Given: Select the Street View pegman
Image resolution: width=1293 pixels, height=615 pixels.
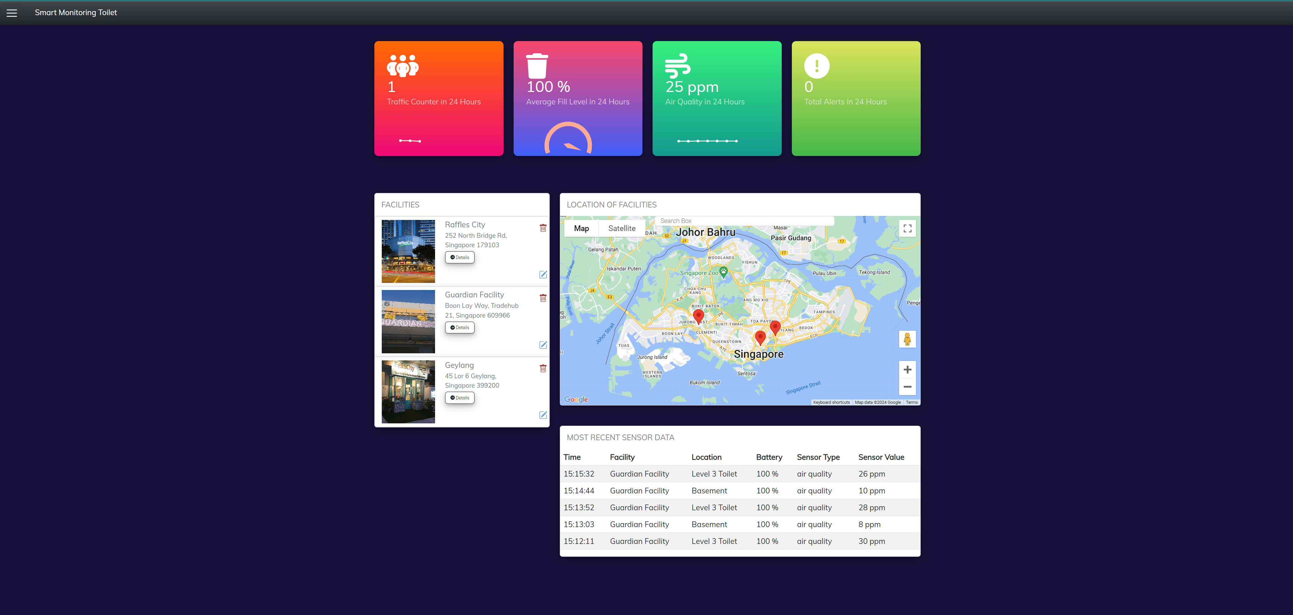Looking at the screenshot, I should click(x=907, y=339).
